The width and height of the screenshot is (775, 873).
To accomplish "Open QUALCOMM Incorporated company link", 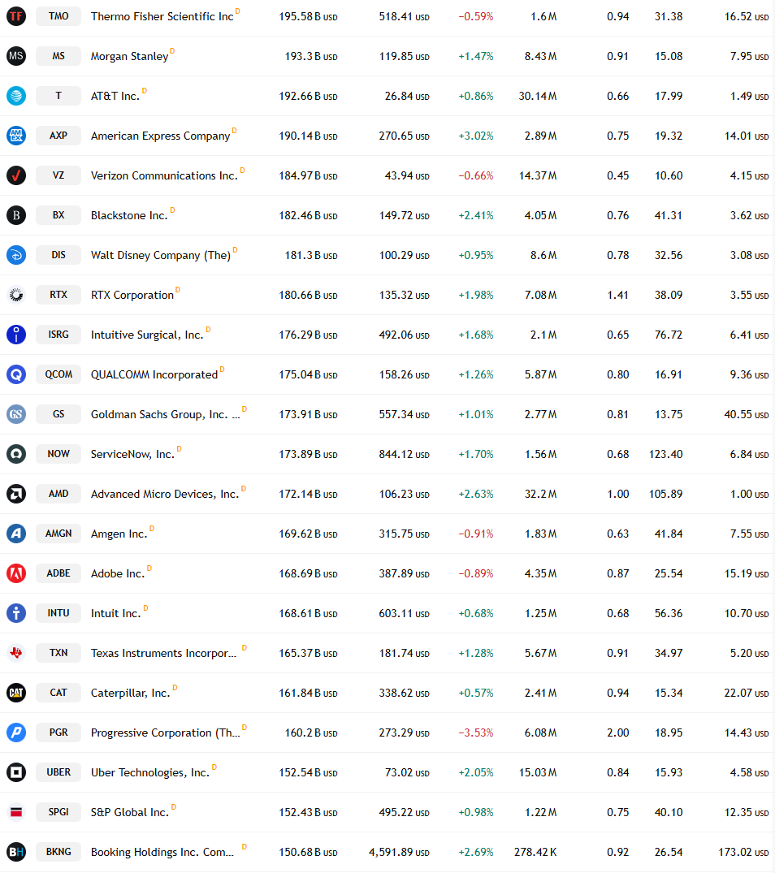I will [154, 374].
